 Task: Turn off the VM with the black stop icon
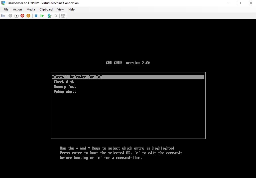[x=17, y=16]
